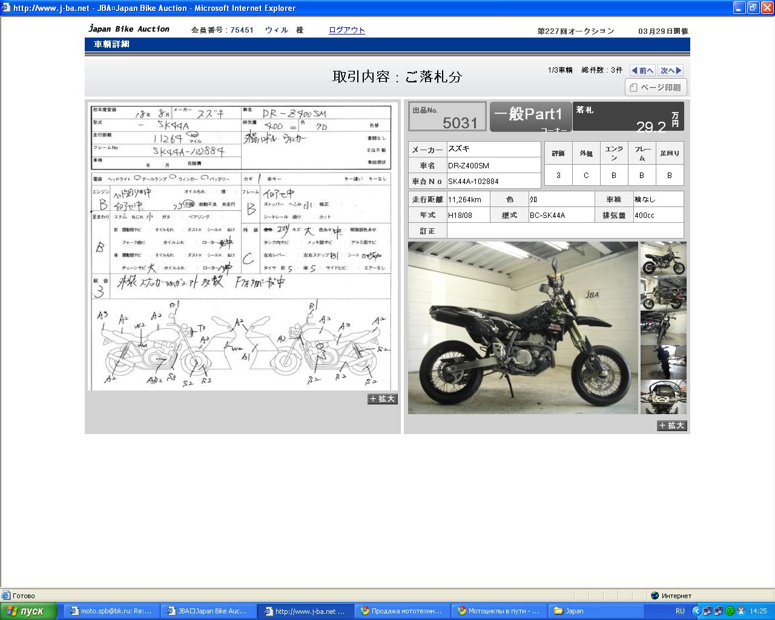Click the model name DR-Z400SM cell
Screen dimensions: 775x620
point(493,165)
